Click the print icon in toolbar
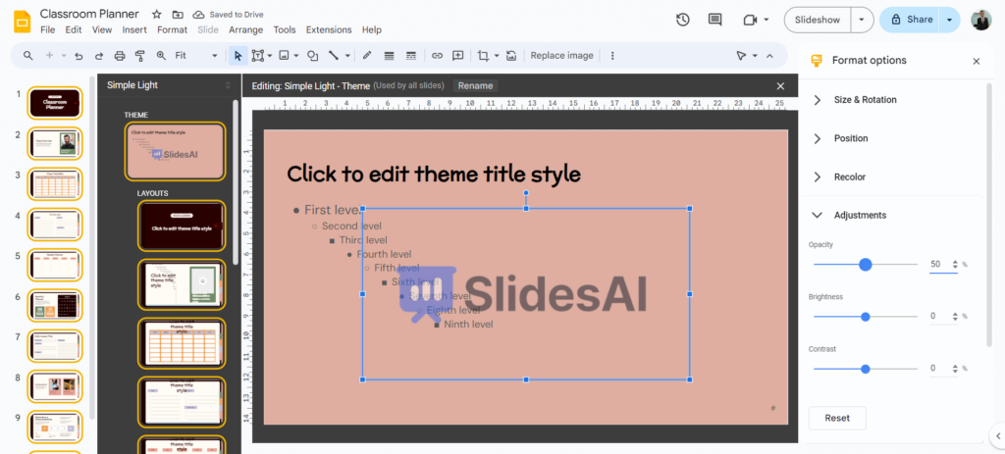The width and height of the screenshot is (1005, 454). coord(120,56)
